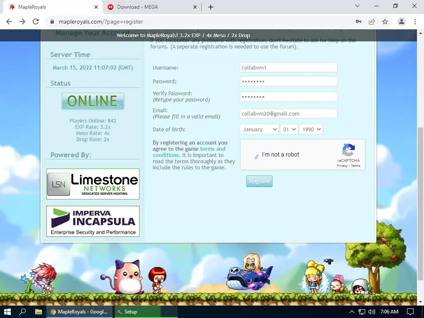The height and width of the screenshot is (318, 424).
Task: Open the network status tray icon
Action: pyautogui.click(x=362, y=312)
